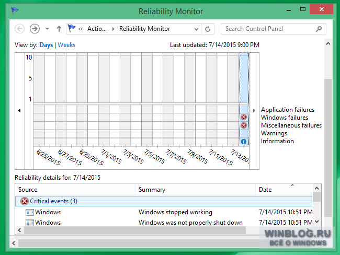Viewport: 340px width, 255px height.
Task: Close the Reliability Monitor window
Action: click(322, 9)
